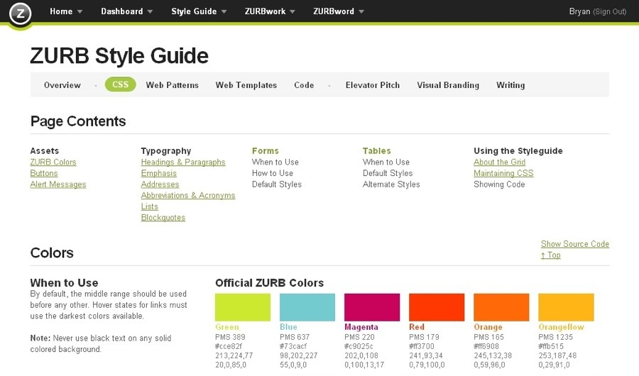Open the Alert Messages link

[58, 184]
